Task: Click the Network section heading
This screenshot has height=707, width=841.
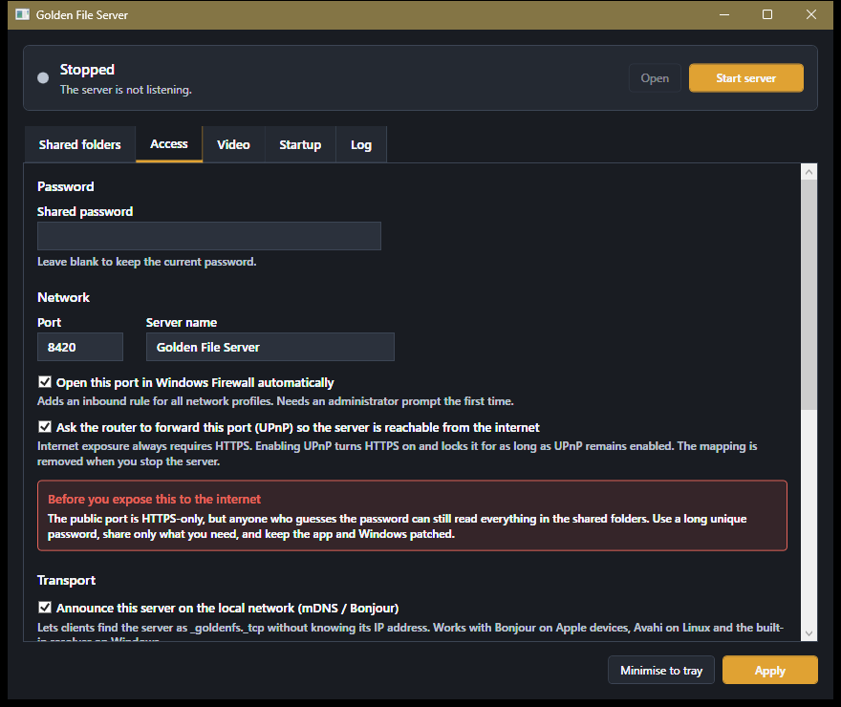Action: click(x=63, y=297)
